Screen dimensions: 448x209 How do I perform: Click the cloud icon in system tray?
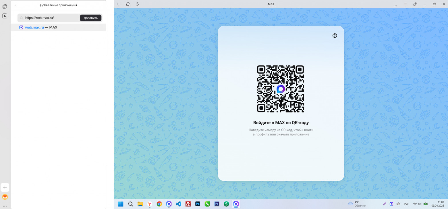click(x=398, y=204)
